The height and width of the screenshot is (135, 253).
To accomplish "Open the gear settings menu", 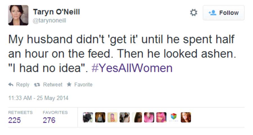I will coord(194,13).
